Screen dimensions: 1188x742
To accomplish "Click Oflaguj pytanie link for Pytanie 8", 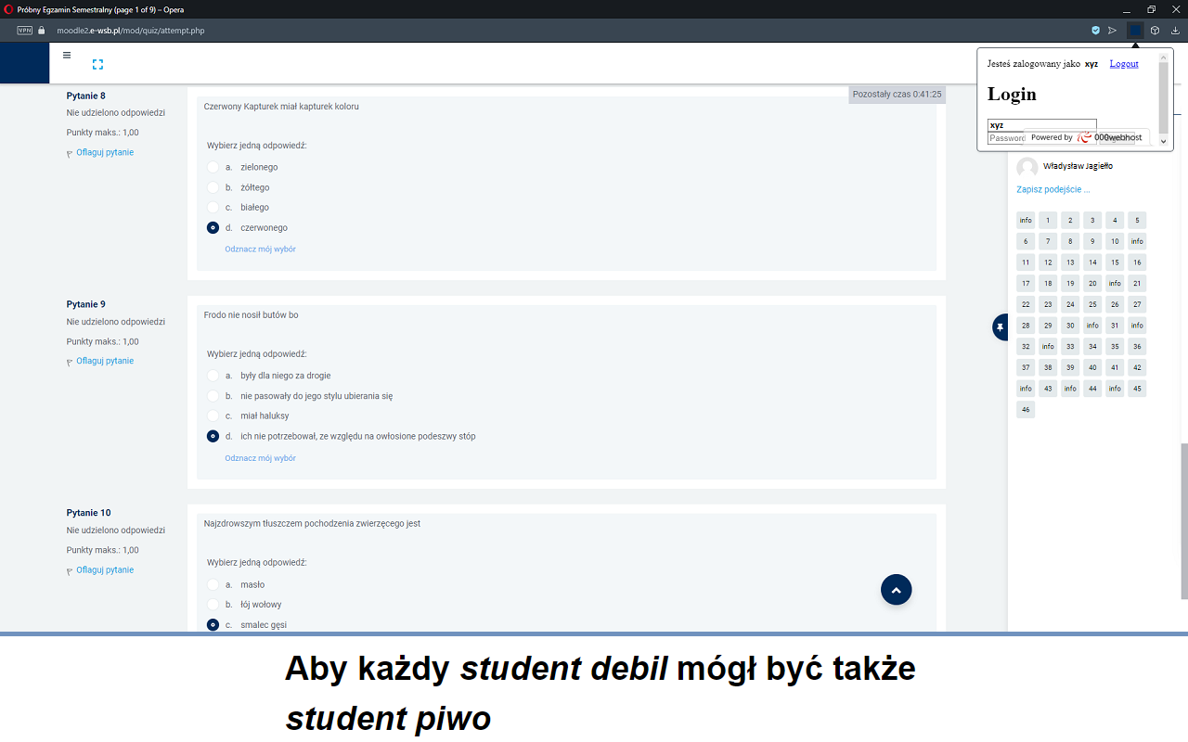I will pos(105,152).
